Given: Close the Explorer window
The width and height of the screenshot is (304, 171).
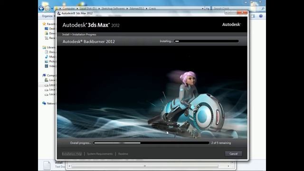Looking at the screenshot, I should pos(260,2).
